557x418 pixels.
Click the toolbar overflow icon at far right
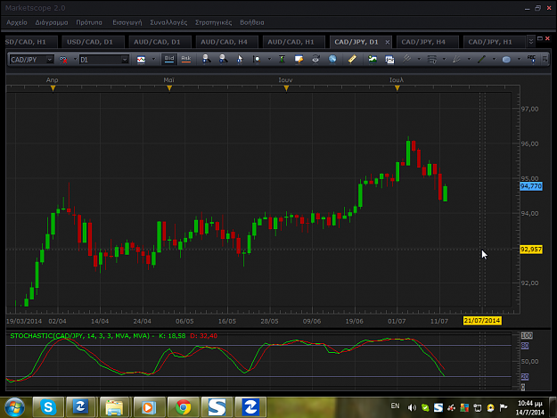(545, 59)
